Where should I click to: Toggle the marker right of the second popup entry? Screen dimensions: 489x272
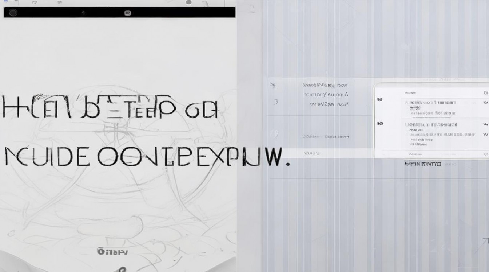[x=485, y=124]
